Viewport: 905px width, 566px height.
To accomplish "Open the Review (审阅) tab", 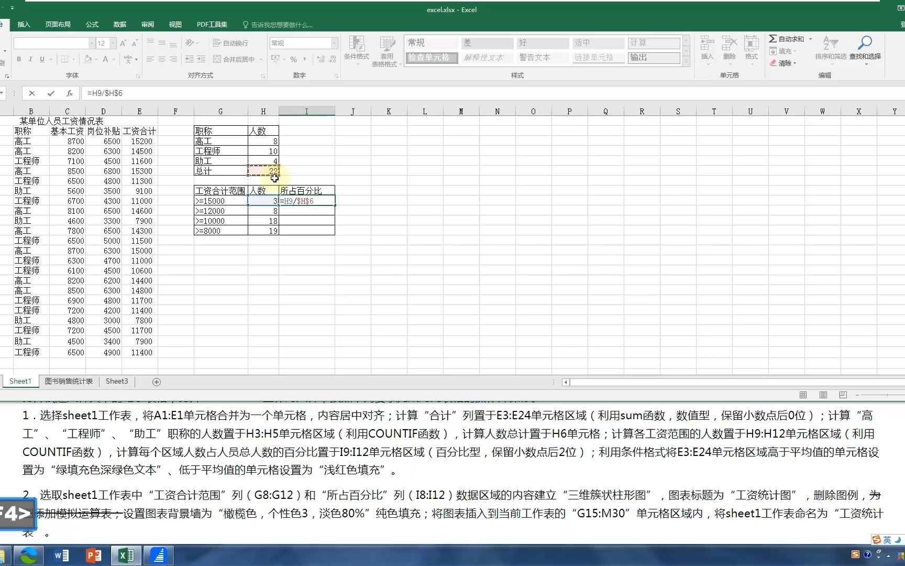I will [x=148, y=25].
